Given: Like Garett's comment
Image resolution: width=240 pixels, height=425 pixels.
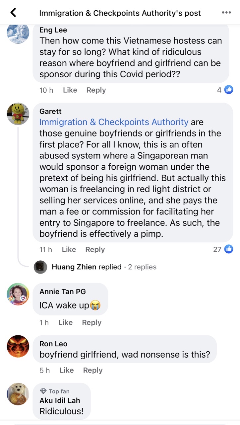Looking at the screenshot, I should [69, 249].
